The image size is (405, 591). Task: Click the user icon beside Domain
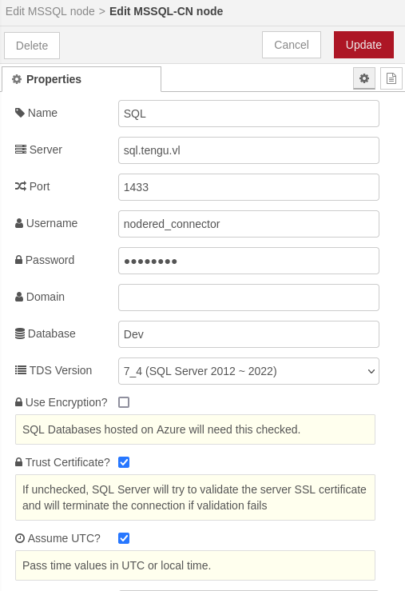coord(19,297)
